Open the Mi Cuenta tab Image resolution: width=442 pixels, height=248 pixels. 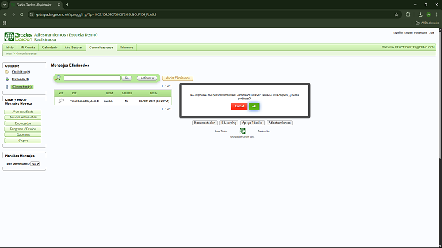click(x=28, y=48)
